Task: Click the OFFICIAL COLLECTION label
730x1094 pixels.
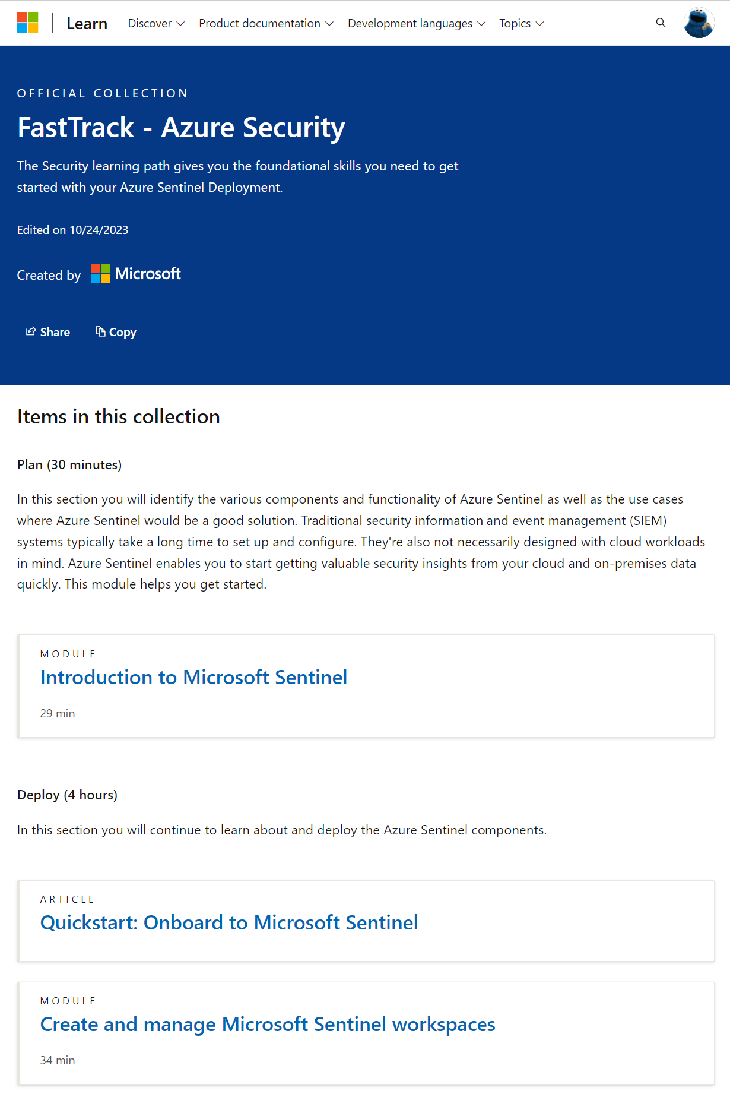Action: (103, 93)
